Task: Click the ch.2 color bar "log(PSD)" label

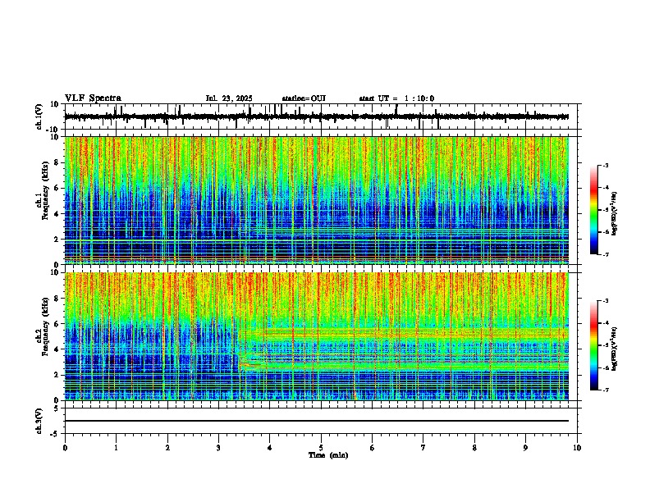Action: 615,349
